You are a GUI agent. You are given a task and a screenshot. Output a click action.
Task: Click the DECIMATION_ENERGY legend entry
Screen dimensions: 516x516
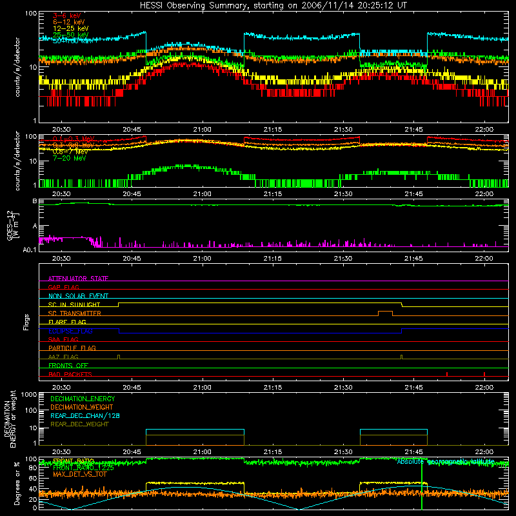[83, 399]
